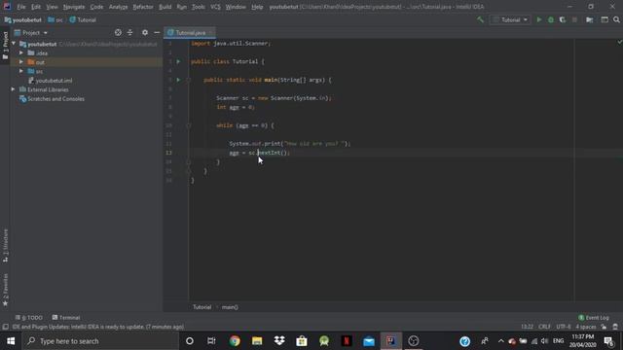623x350 pixels.
Task: Open the Terminal tool window button
Action: point(66,318)
